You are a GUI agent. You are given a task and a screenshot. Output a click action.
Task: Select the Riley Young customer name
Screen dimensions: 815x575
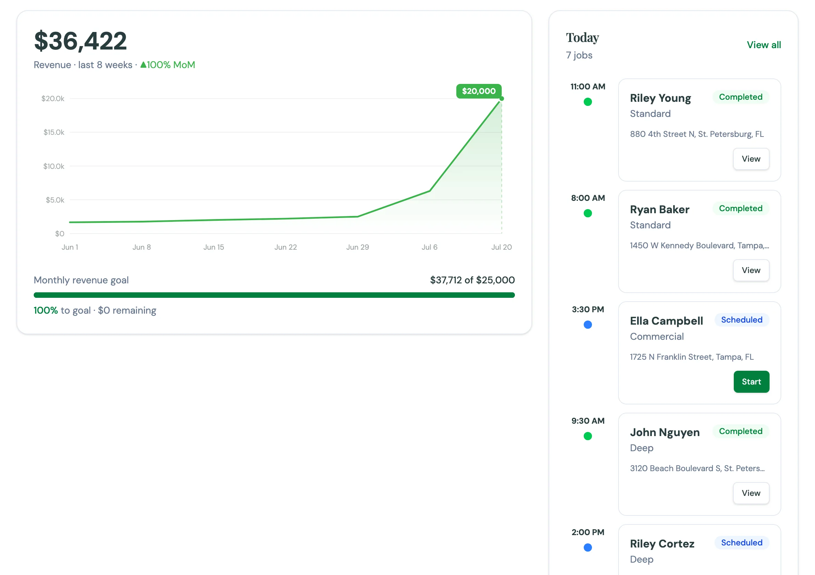660,98
